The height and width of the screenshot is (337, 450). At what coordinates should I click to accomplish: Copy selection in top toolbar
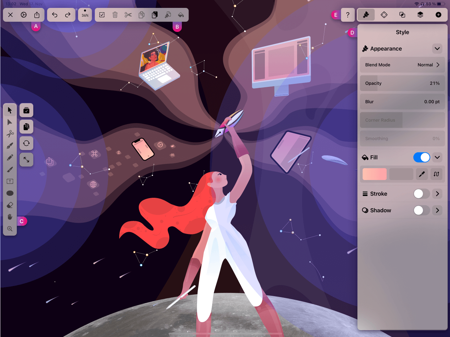tap(141, 15)
